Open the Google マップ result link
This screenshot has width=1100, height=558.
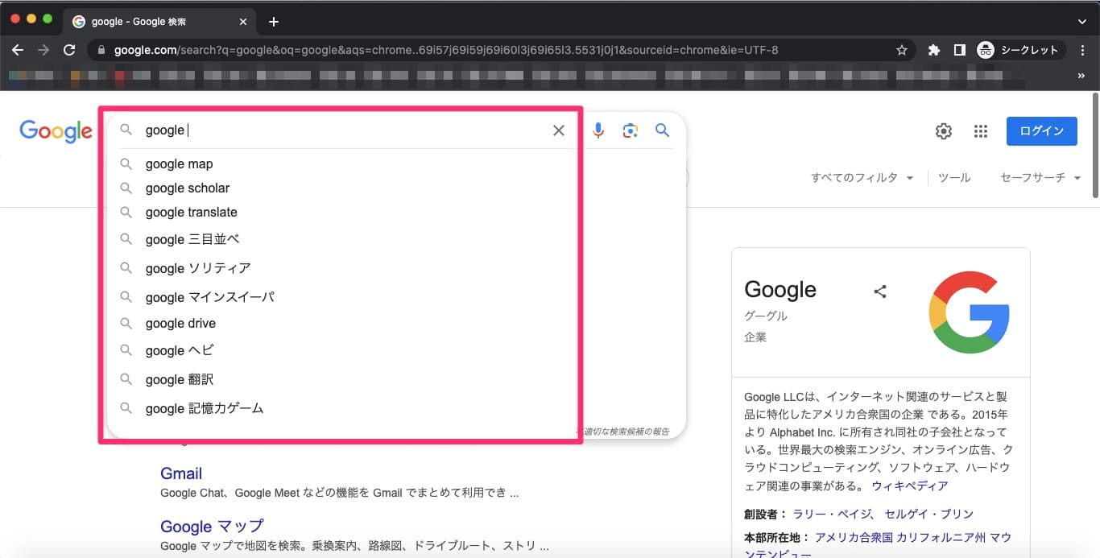pos(212,527)
